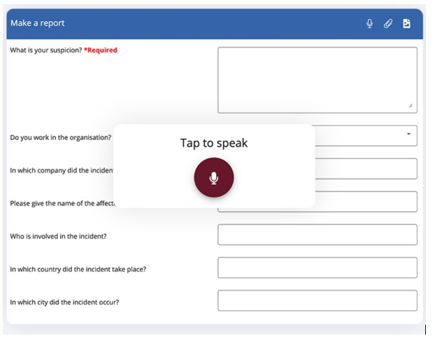The image size is (435, 343).
Task: Click the 'What is your suspicion?' text area
Action: 317,80
